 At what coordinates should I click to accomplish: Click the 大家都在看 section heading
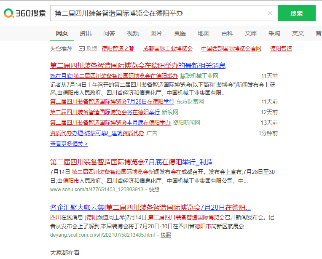tap(65, 253)
